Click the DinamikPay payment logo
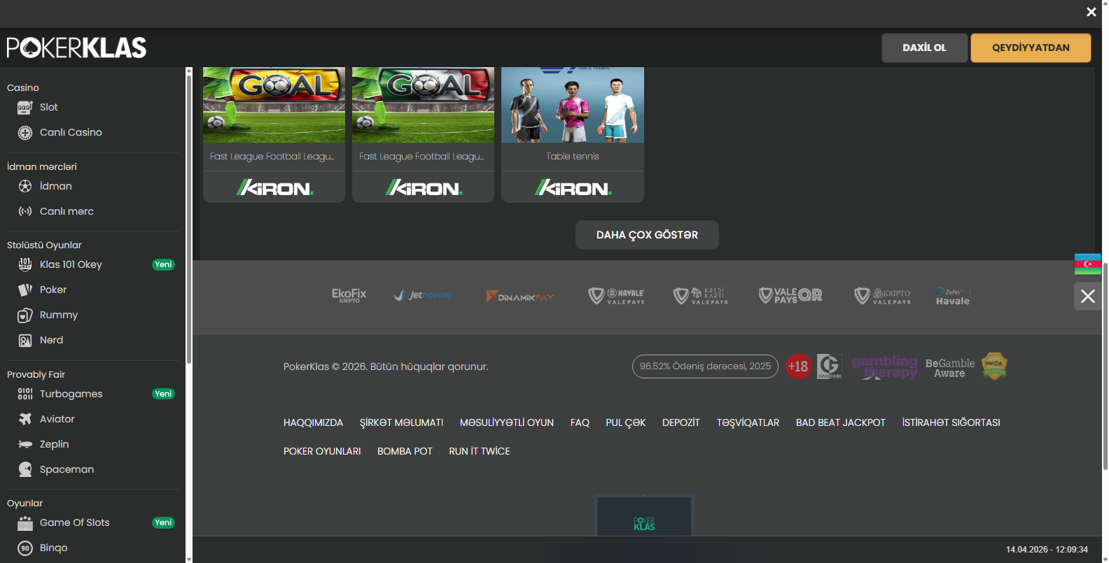 520,297
